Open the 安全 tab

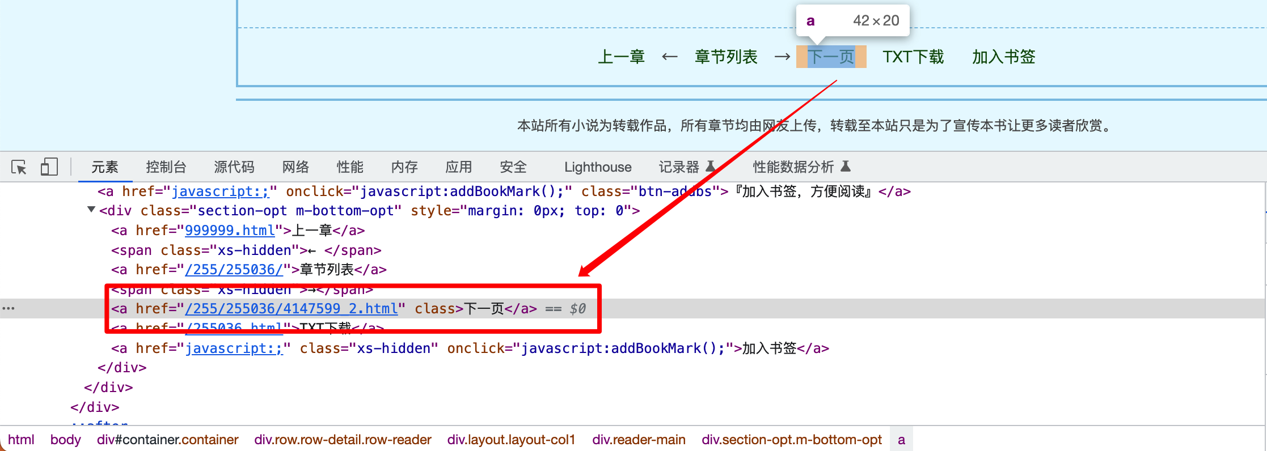[513, 167]
